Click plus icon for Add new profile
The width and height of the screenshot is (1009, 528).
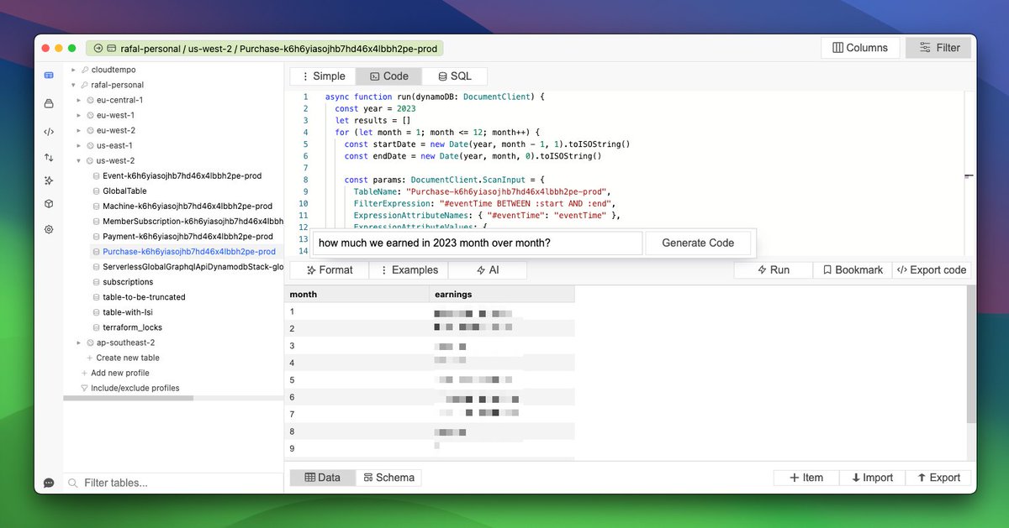pyautogui.click(x=84, y=373)
